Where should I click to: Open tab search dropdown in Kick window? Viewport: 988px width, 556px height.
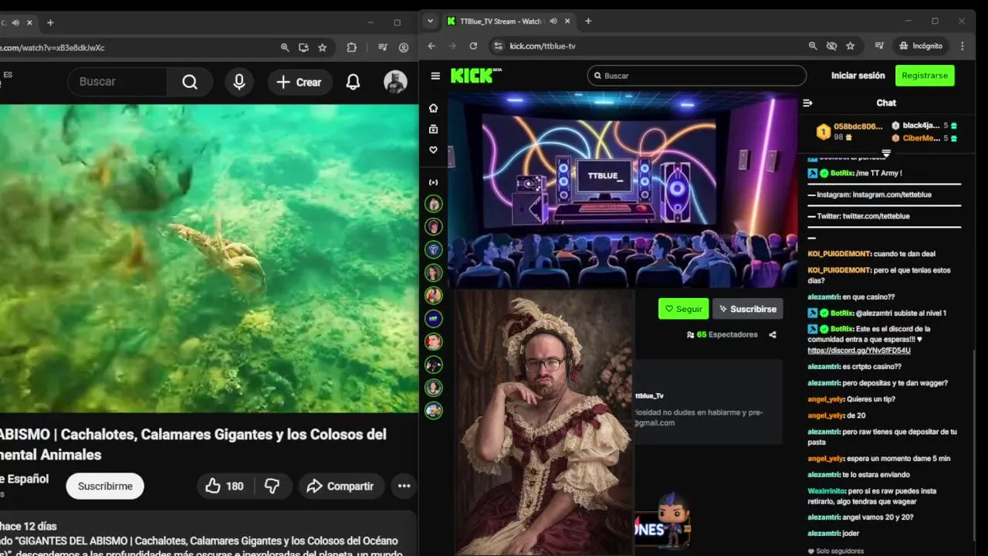tap(431, 22)
